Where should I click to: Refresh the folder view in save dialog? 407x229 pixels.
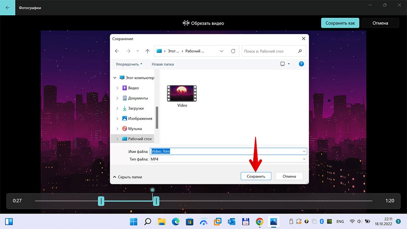click(x=233, y=51)
